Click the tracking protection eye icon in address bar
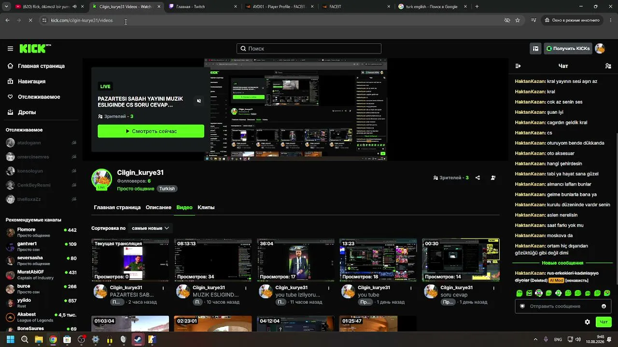618x347 pixels. tap(507, 20)
